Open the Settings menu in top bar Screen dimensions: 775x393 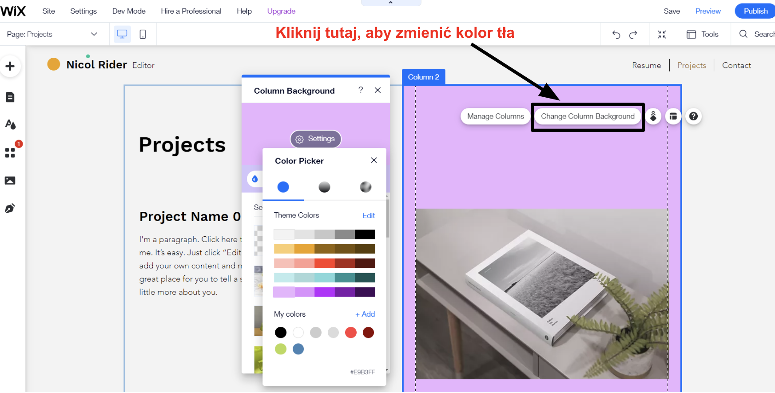83,11
